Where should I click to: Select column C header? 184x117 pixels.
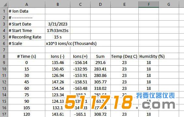coord(80,5)
